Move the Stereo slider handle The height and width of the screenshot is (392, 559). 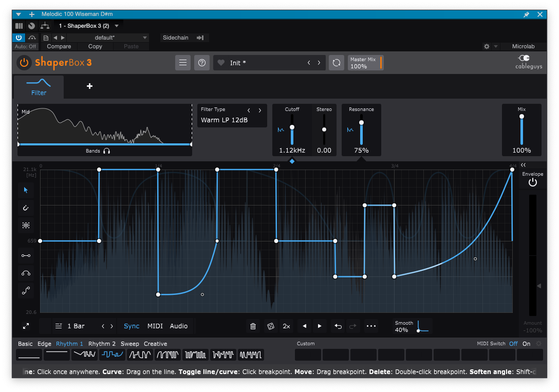coord(324,129)
